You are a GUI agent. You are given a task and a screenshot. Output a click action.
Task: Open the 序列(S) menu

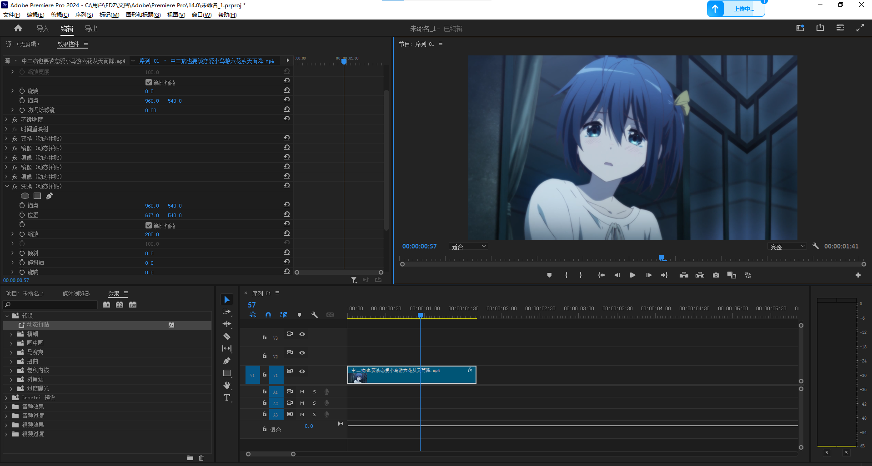tap(84, 15)
